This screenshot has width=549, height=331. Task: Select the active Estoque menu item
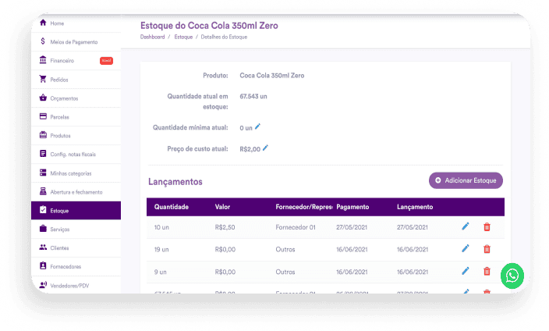pos(76,210)
